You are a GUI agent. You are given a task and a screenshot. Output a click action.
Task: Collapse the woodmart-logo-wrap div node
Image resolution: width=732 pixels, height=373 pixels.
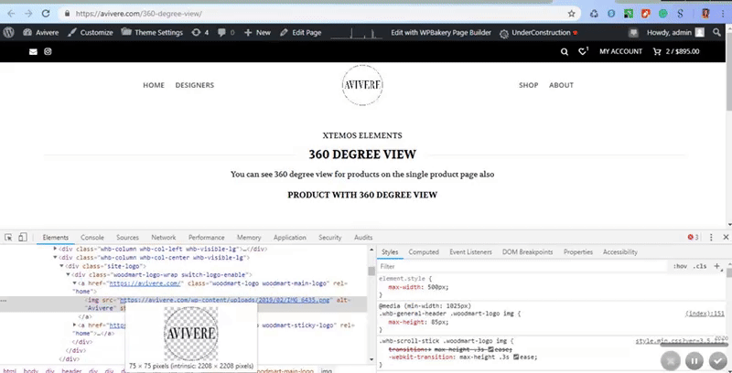(x=68, y=274)
